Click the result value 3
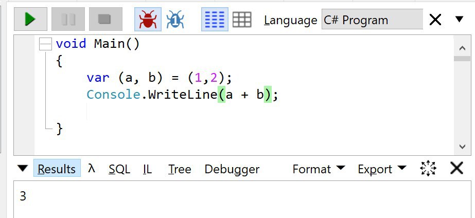This screenshot has width=475, height=218. [x=23, y=196]
